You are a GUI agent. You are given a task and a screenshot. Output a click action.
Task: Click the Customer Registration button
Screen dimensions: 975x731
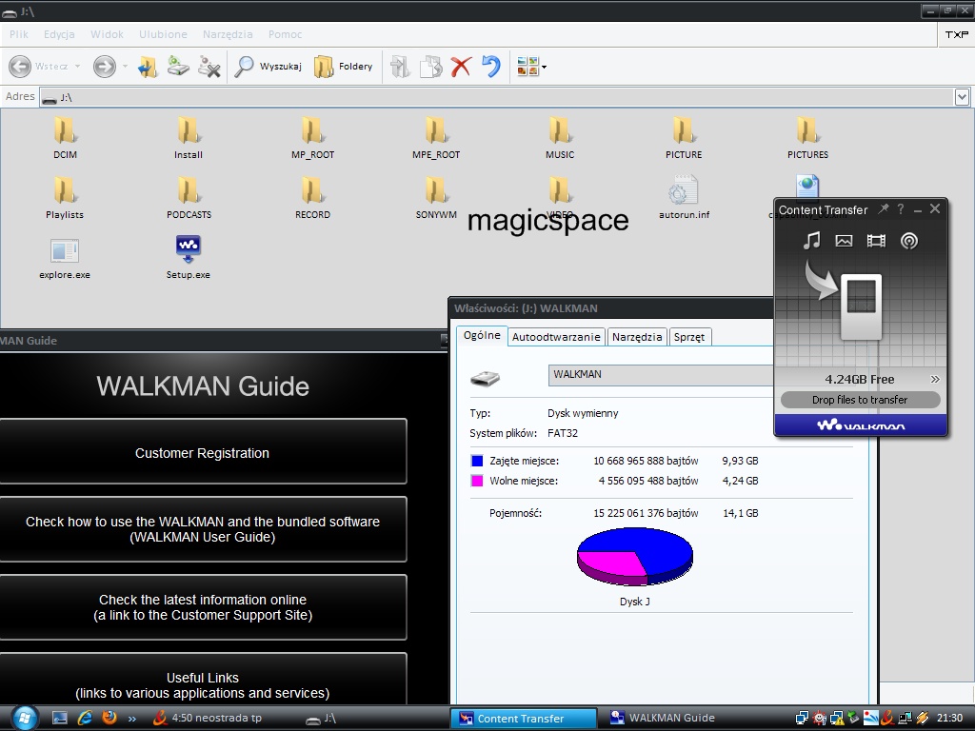tap(203, 452)
